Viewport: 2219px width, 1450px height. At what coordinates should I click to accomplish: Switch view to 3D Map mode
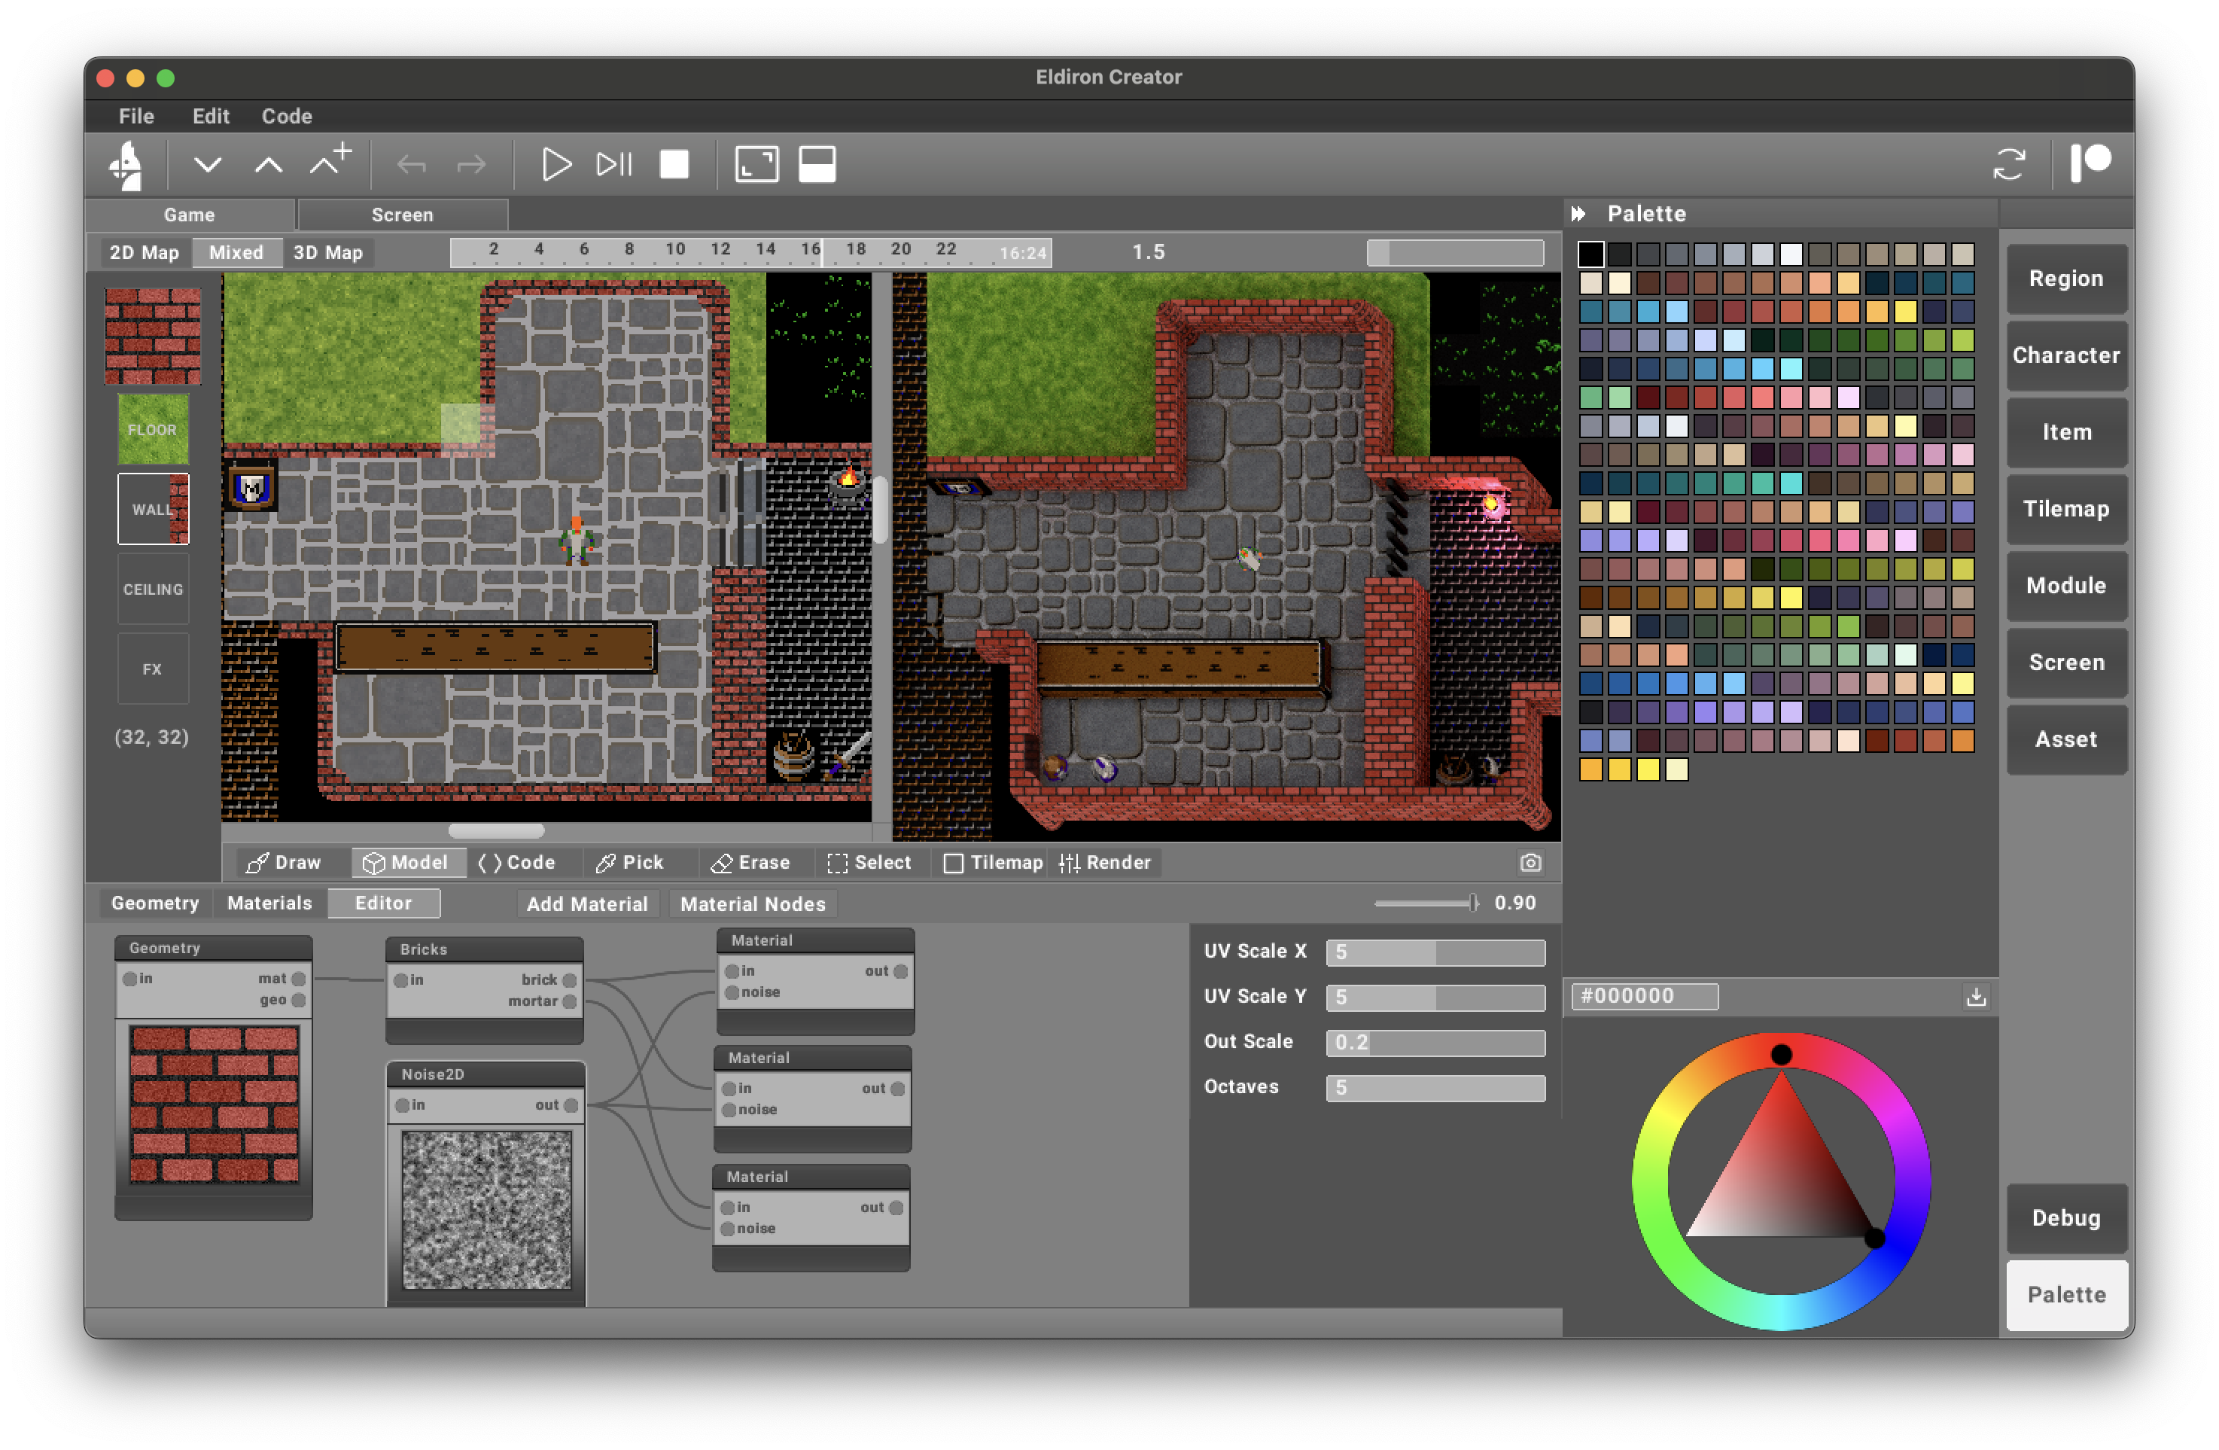click(x=327, y=253)
